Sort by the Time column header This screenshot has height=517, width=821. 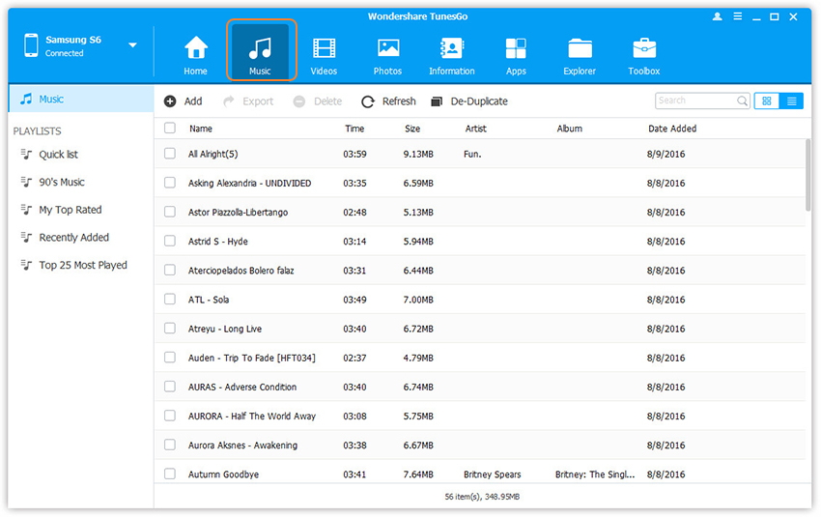(354, 129)
